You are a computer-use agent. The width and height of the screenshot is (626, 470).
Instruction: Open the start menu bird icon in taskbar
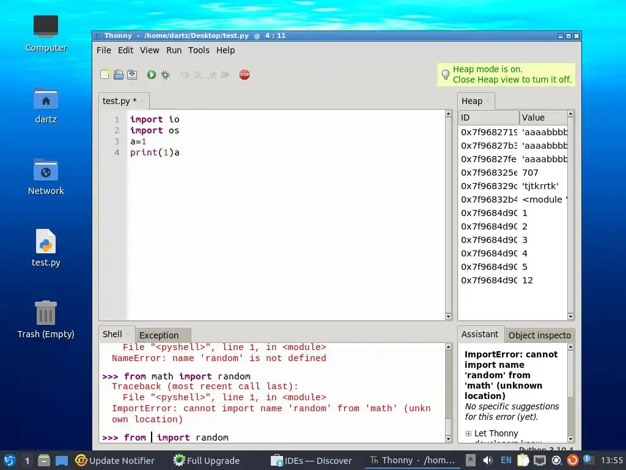pyautogui.click(x=10, y=460)
